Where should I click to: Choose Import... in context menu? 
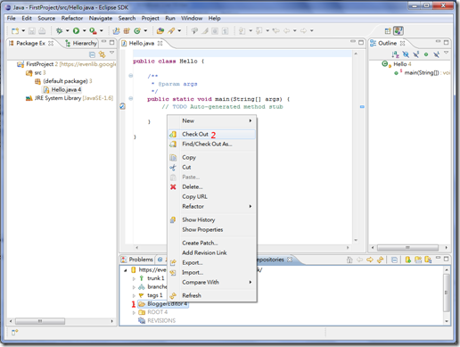(212, 273)
